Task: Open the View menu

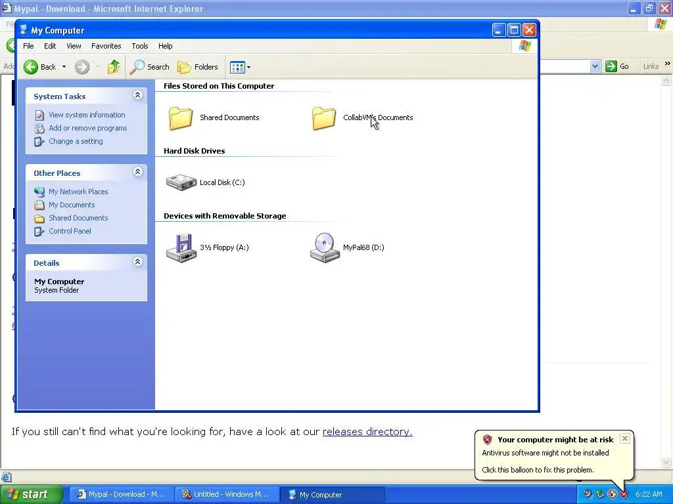Action: tap(74, 46)
